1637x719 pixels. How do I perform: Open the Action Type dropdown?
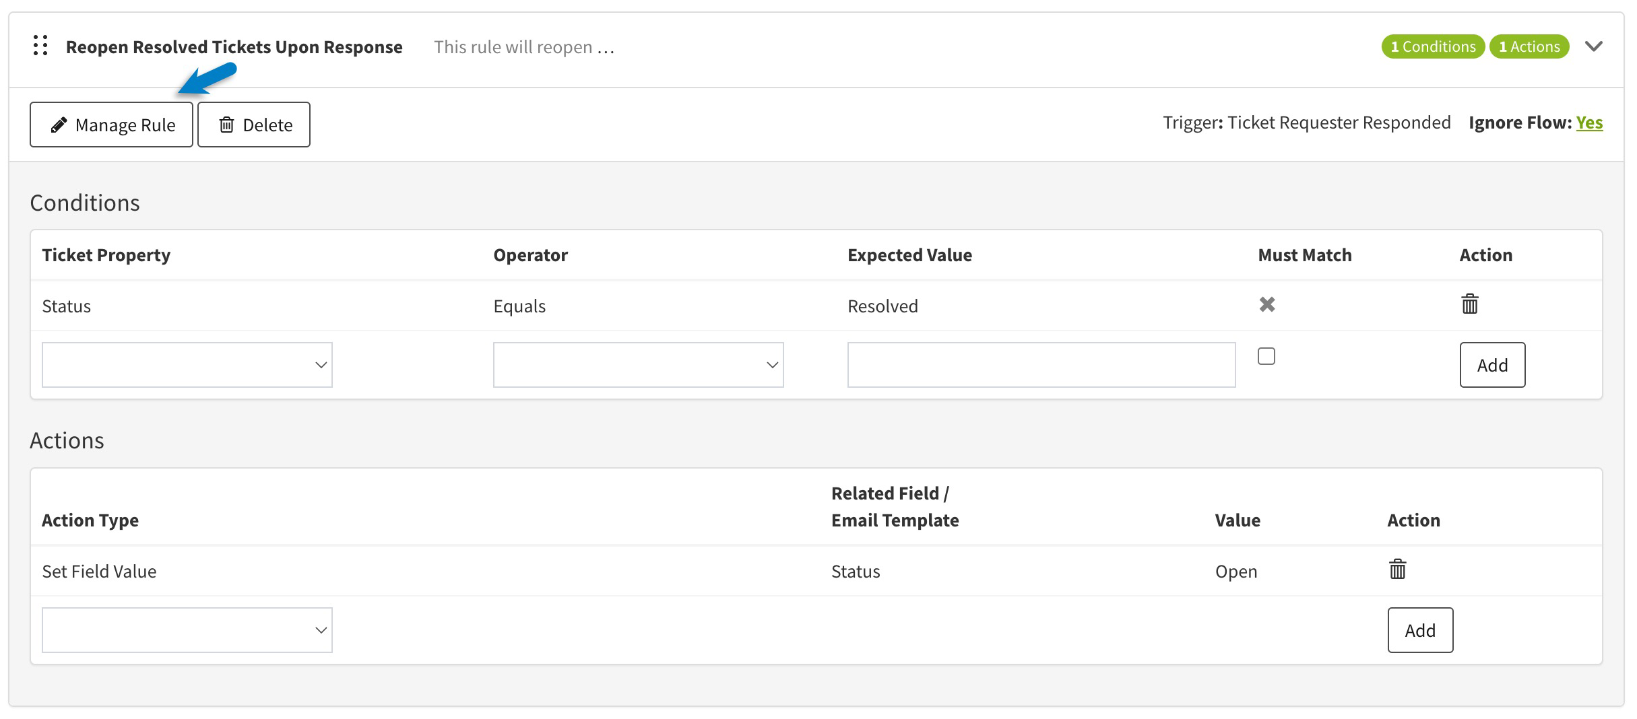pos(187,630)
